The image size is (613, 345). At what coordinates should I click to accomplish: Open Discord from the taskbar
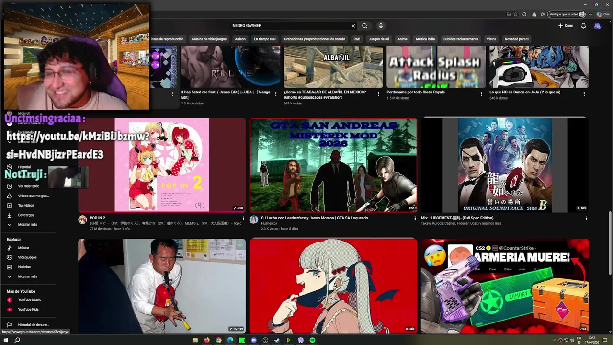pyautogui.click(x=254, y=340)
